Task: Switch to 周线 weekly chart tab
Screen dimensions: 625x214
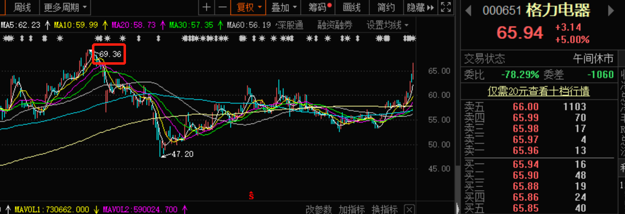Action: click(x=22, y=7)
